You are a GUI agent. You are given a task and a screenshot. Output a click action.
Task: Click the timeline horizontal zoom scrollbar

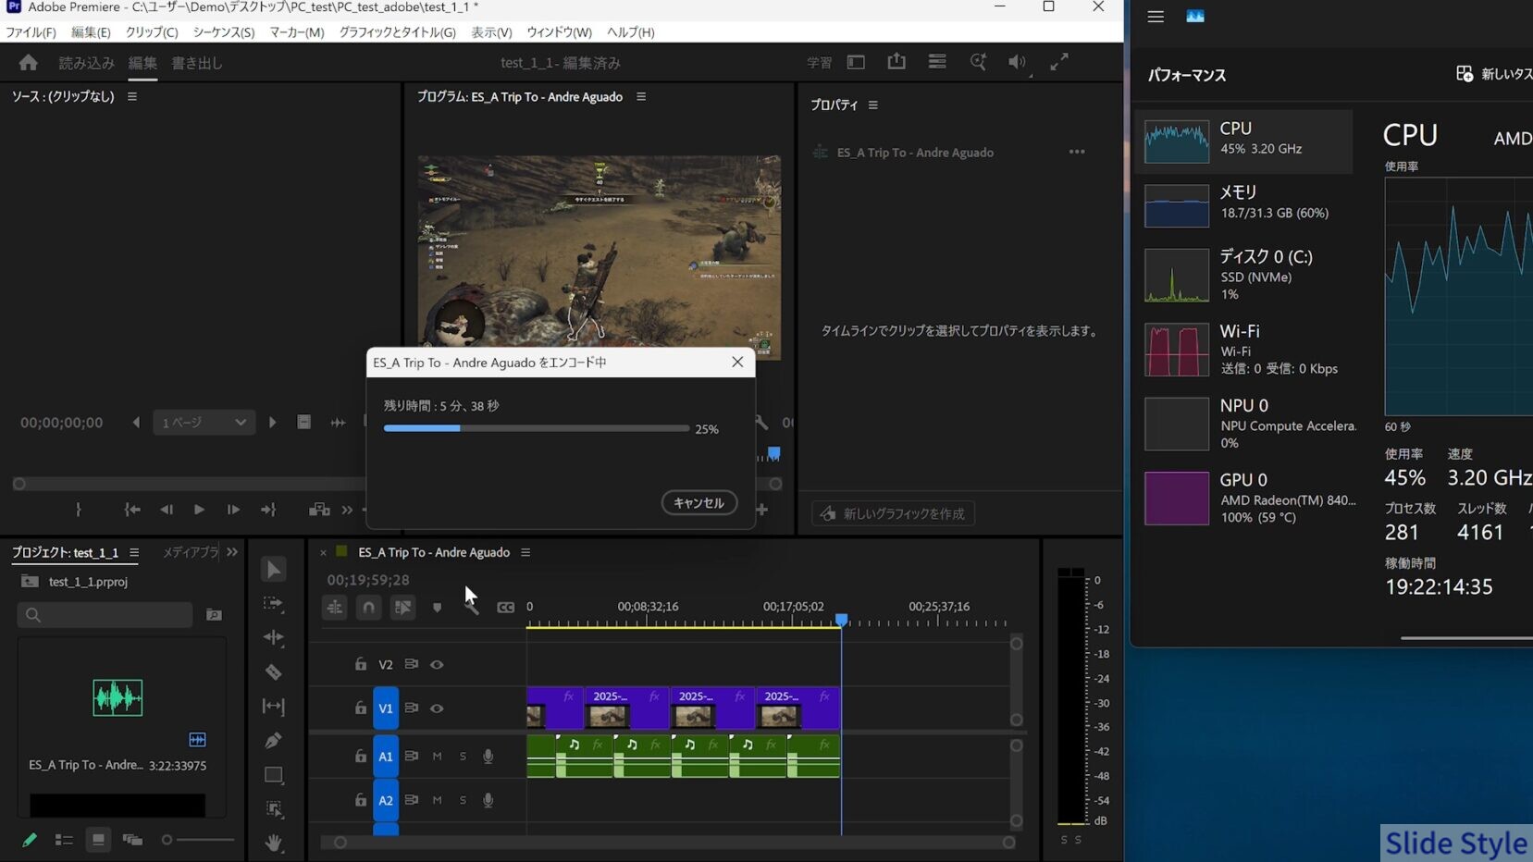[674, 843]
